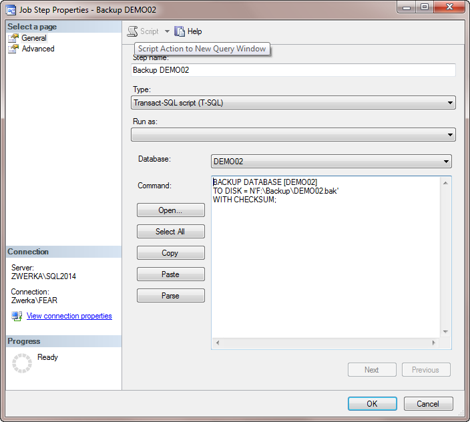Open View connection properties link
The width and height of the screenshot is (470, 422).
[x=69, y=316]
